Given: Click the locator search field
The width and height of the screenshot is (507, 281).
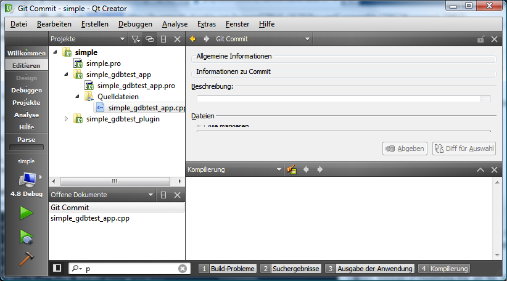Looking at the screenshot, I should coord(130,269).
